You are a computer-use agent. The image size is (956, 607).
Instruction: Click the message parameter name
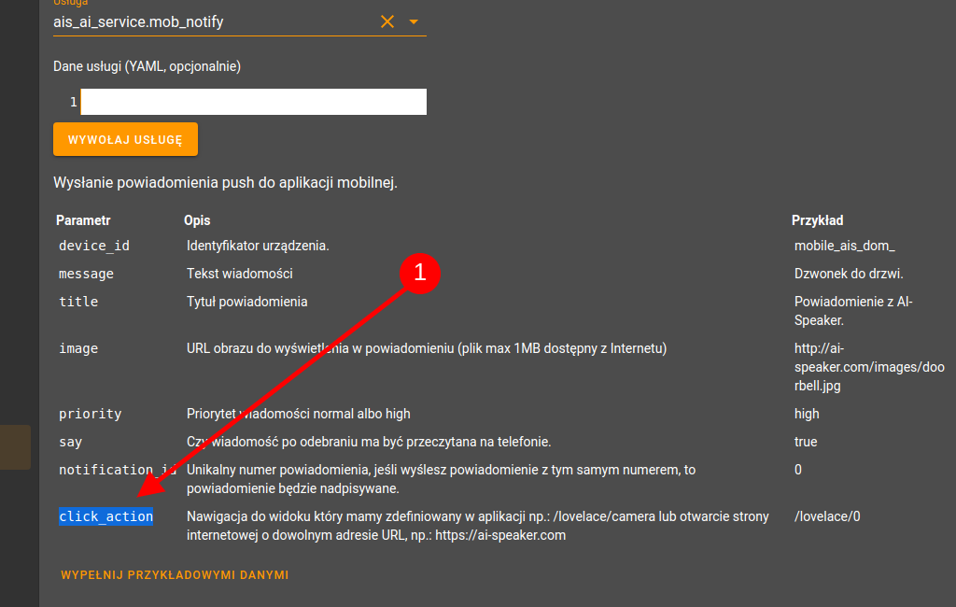coord(86,274)
